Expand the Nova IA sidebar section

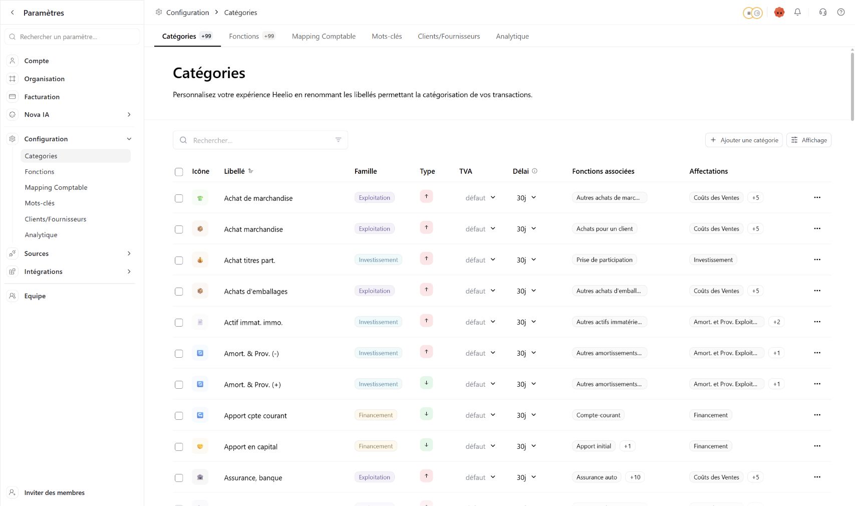click(129, 115)
